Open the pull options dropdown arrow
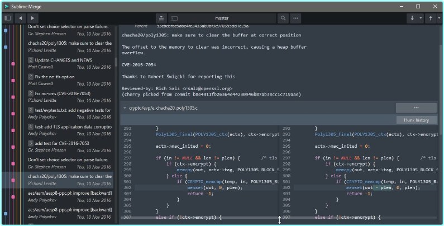 click(420, 18)
